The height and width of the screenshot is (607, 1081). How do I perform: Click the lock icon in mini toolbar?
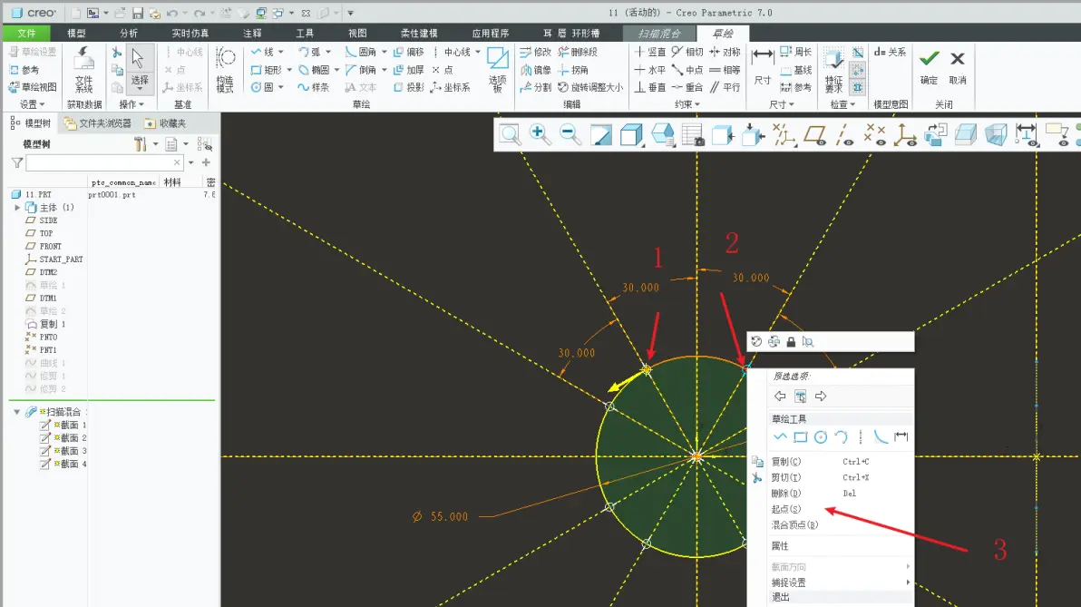pyautogui.click(x=791, y=341)
